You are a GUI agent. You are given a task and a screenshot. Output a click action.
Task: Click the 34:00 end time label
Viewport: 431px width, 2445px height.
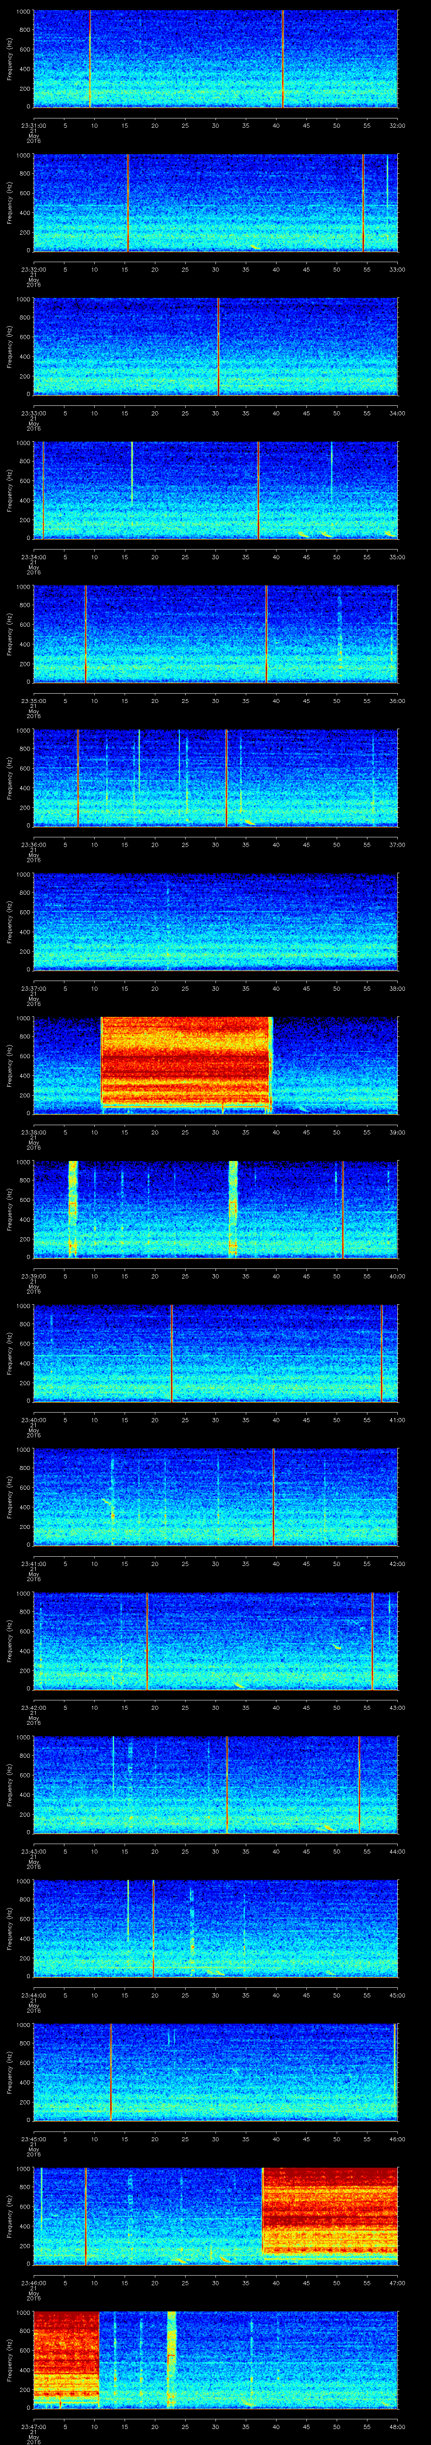coord(397,413)
